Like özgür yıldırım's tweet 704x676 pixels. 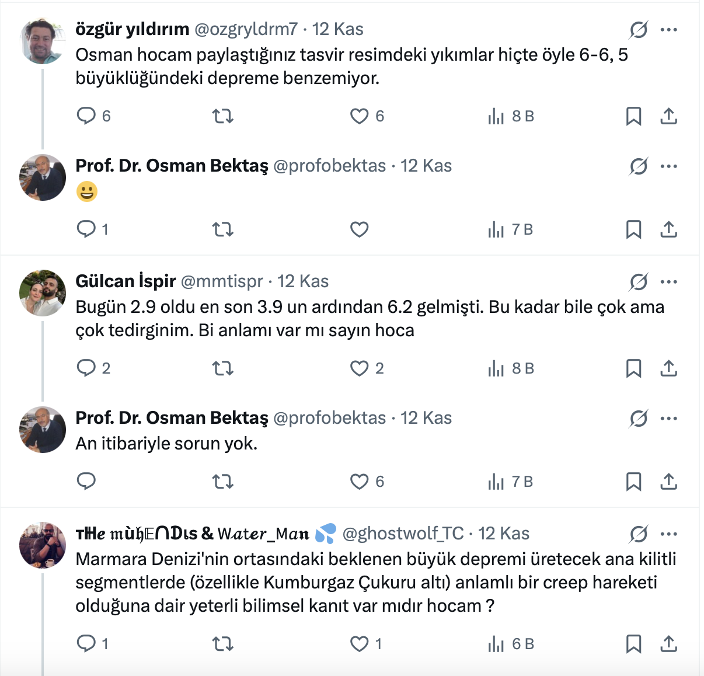359,116
